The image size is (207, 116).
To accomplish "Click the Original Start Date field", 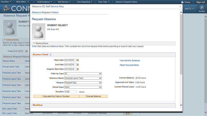I will coord(70,69).
